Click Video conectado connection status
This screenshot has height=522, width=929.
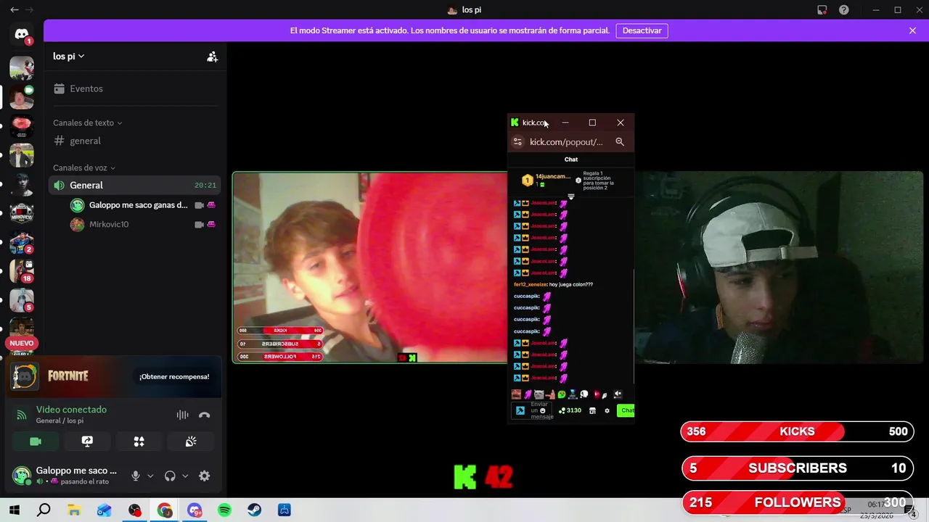(x=71, y=410)
